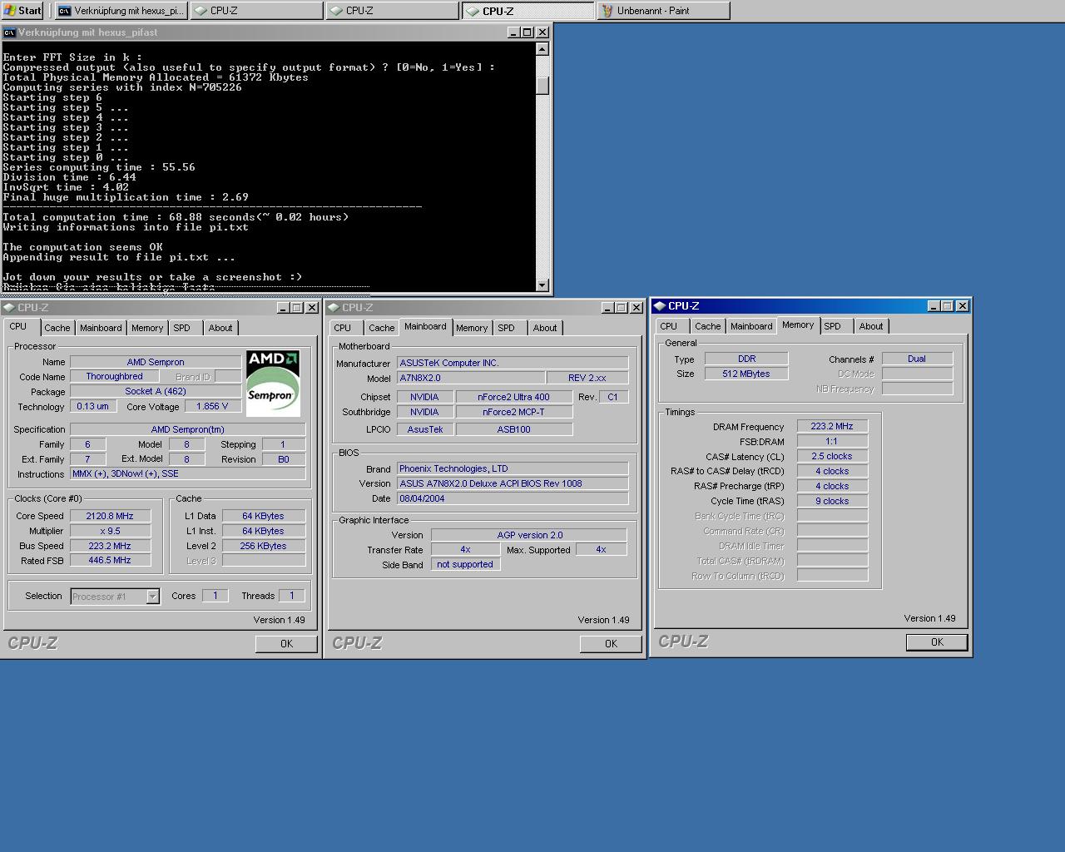Click the Thoroughbred code name field
The image size is (1065, 852).
tap(114, 377)
